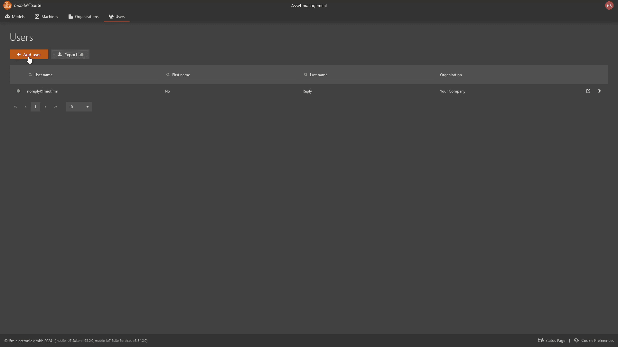Expand the noreply@miot.ifm row details chevron
The height and width of the screenshot is (347, 618).
pos(599,91)
